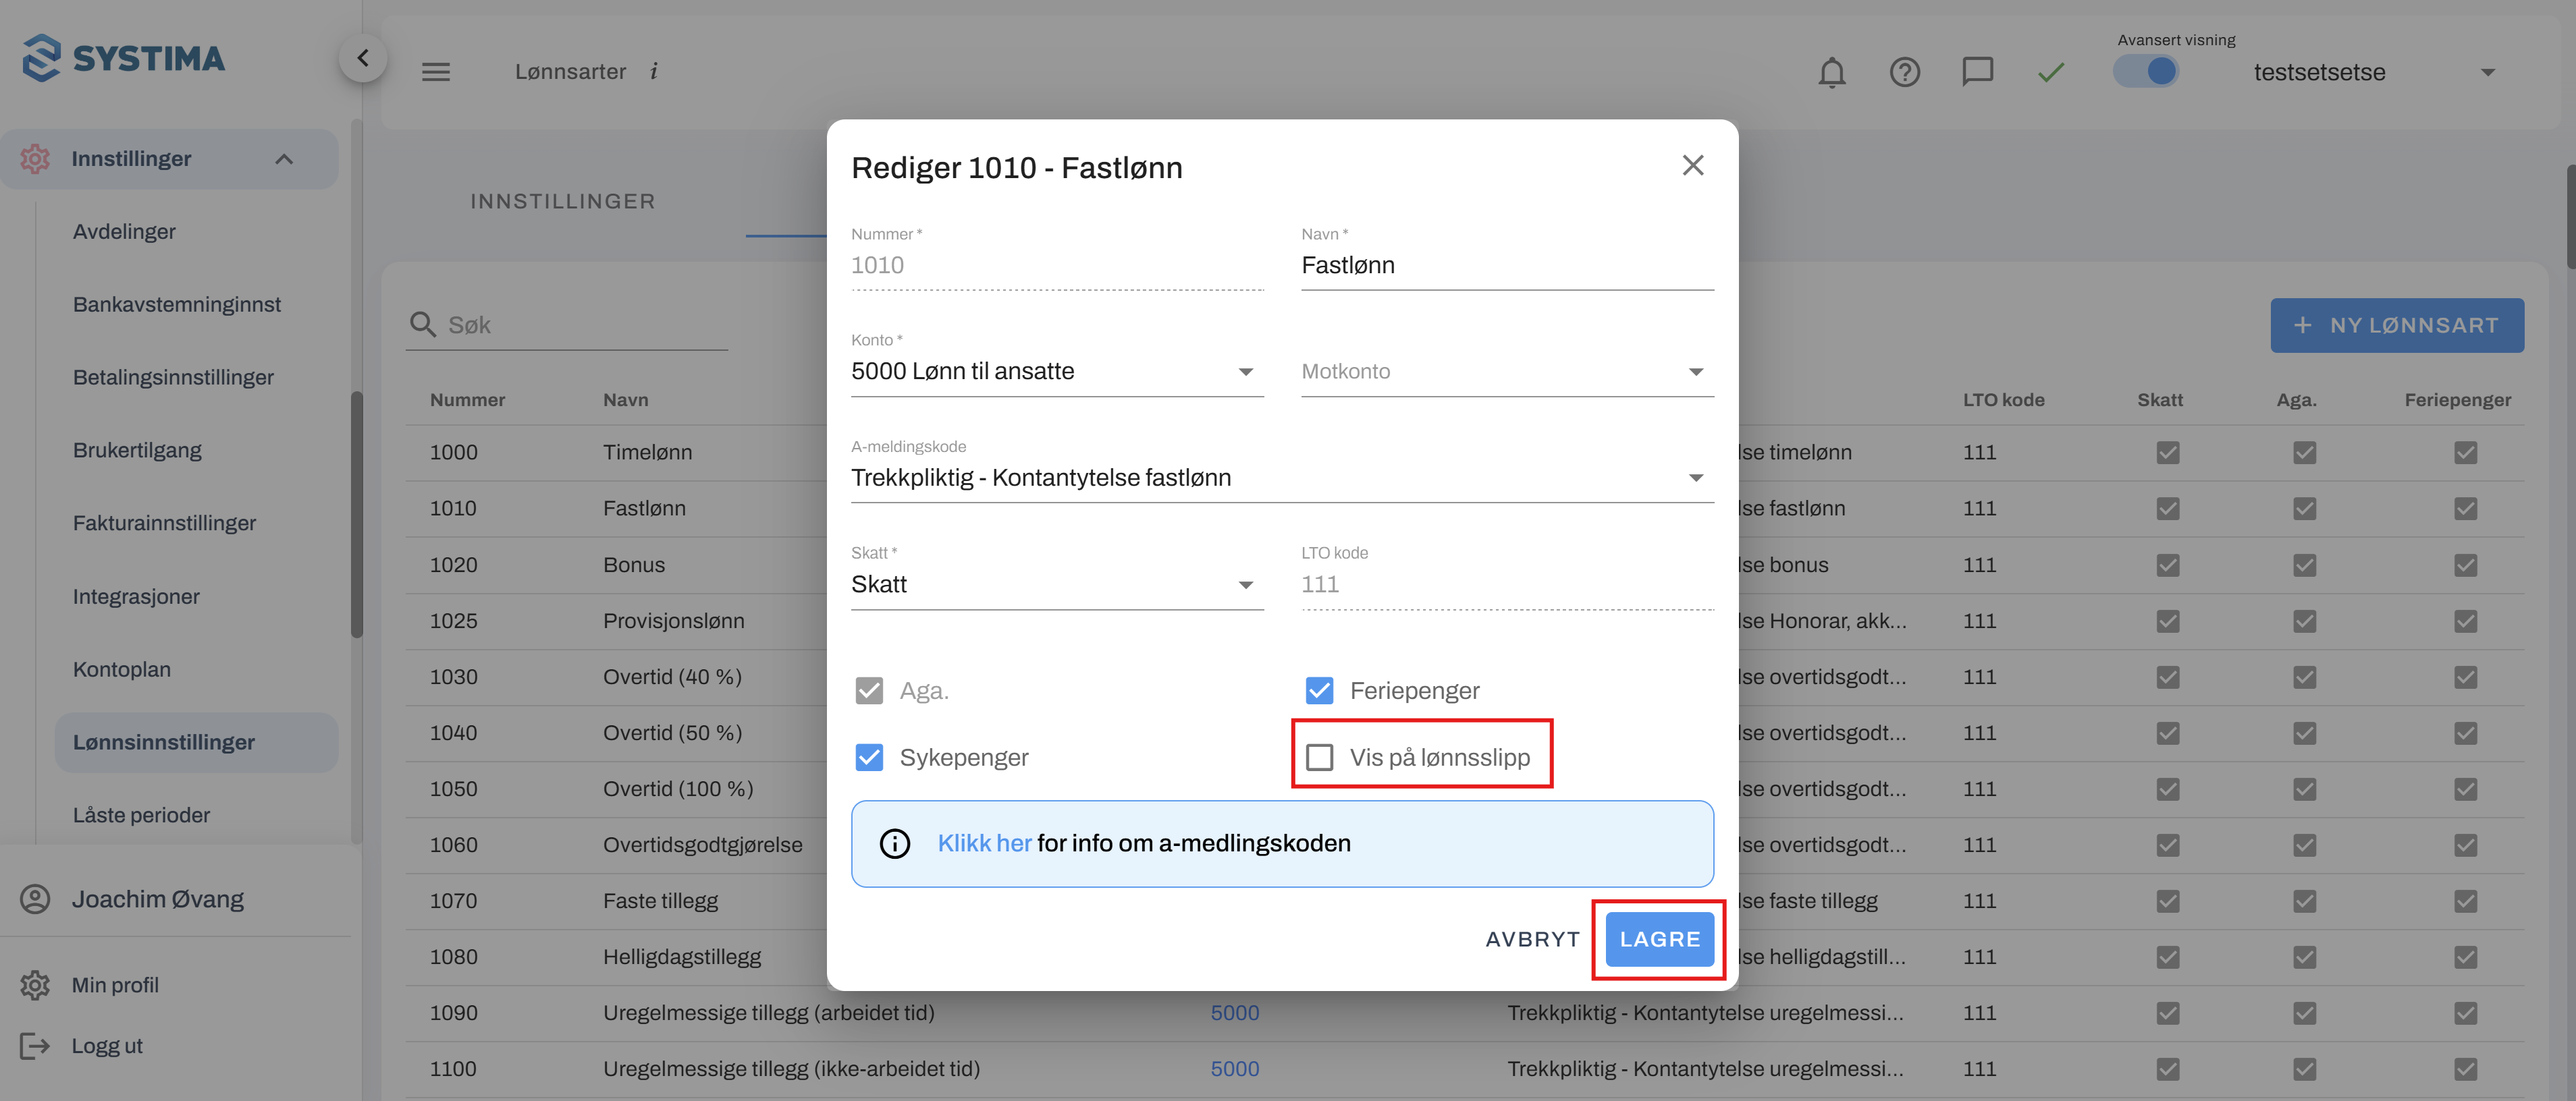Open Kontoplan in the sidebar
2576x1101 pixels.
tap(122, 669)
